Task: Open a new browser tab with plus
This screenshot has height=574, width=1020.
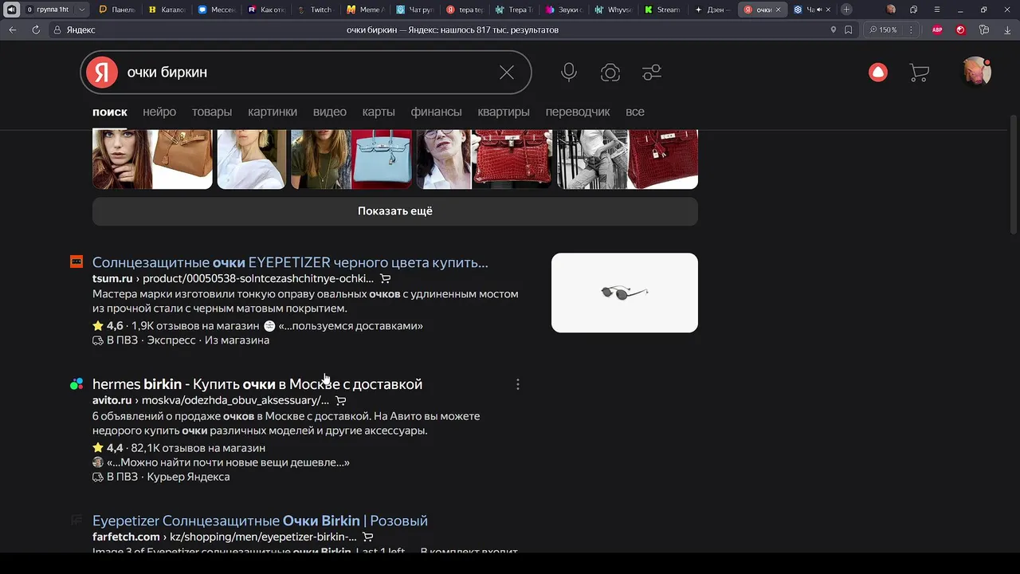Action: coord(846,10)
